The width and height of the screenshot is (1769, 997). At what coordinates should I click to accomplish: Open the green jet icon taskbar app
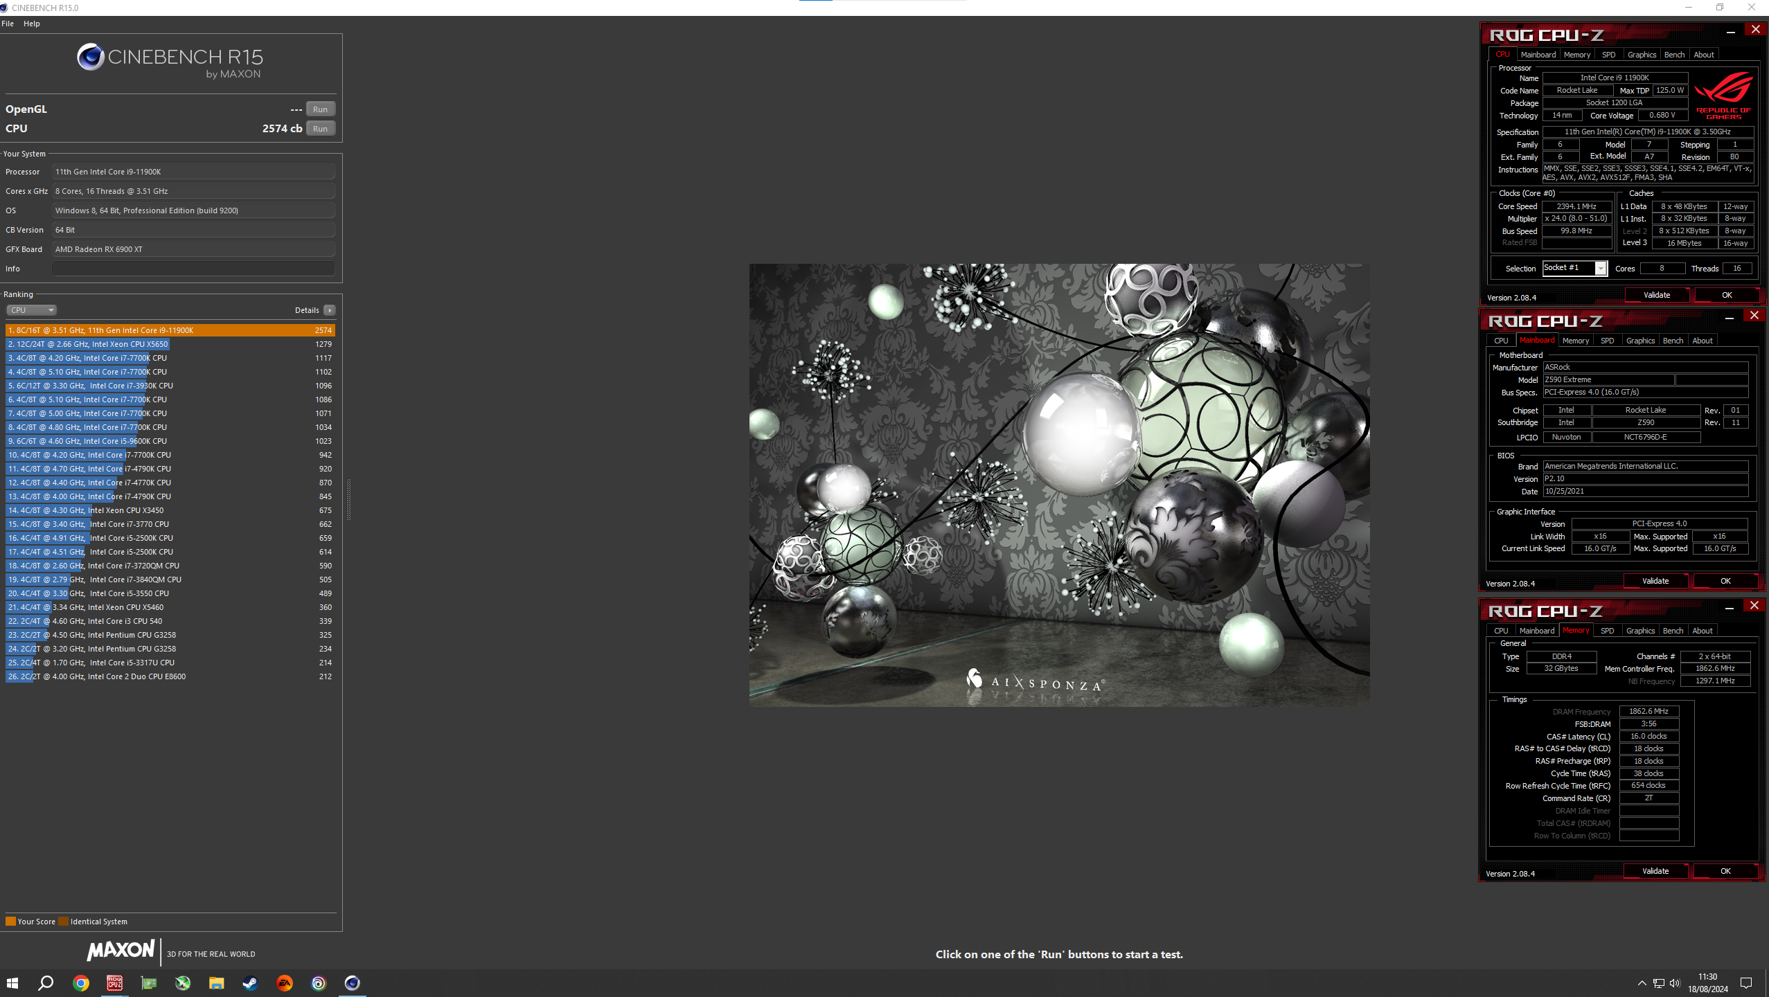pos(183,983)
